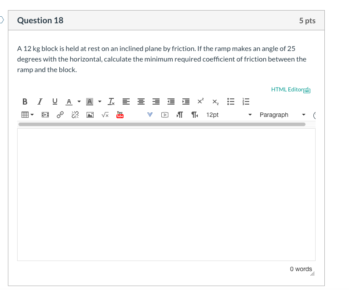Insert/edit media with film icon
Image resolution: width=349 pixels, height=290 pixels.
[x=45, y=115]
